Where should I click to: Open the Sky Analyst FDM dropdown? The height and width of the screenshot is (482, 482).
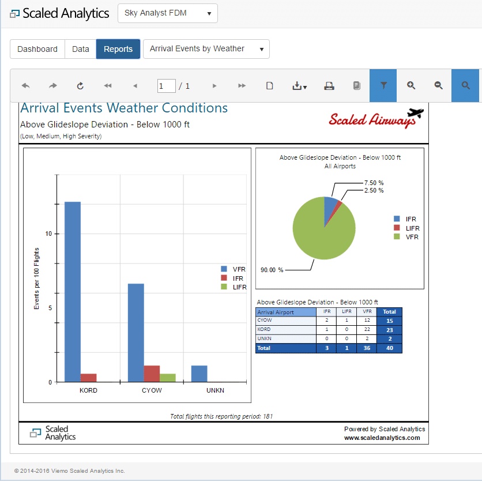click(167, 13)
